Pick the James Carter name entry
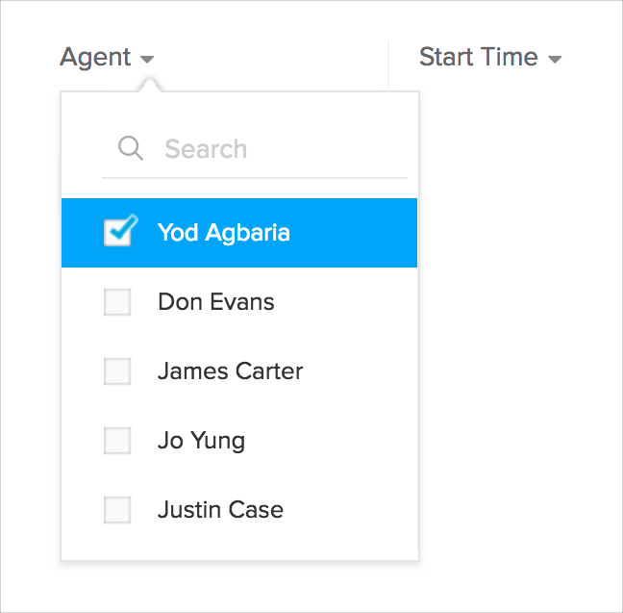623x613 pixels. click(230, 371)
